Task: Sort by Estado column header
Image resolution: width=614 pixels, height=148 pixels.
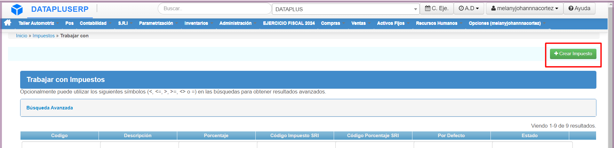Action: click(x=530, y=136)
